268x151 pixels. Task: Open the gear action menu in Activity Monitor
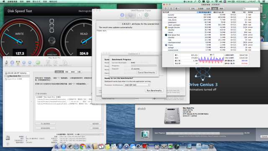coord(177,8)
